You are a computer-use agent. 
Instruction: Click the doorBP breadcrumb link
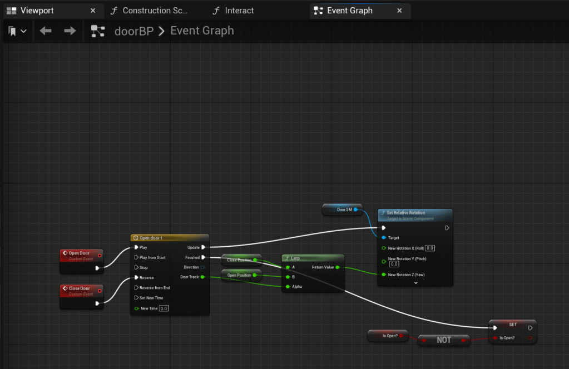(x=133, y=31)
